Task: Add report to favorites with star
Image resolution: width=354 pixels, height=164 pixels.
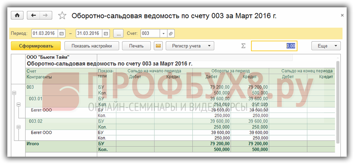Action: pos(62,15)
